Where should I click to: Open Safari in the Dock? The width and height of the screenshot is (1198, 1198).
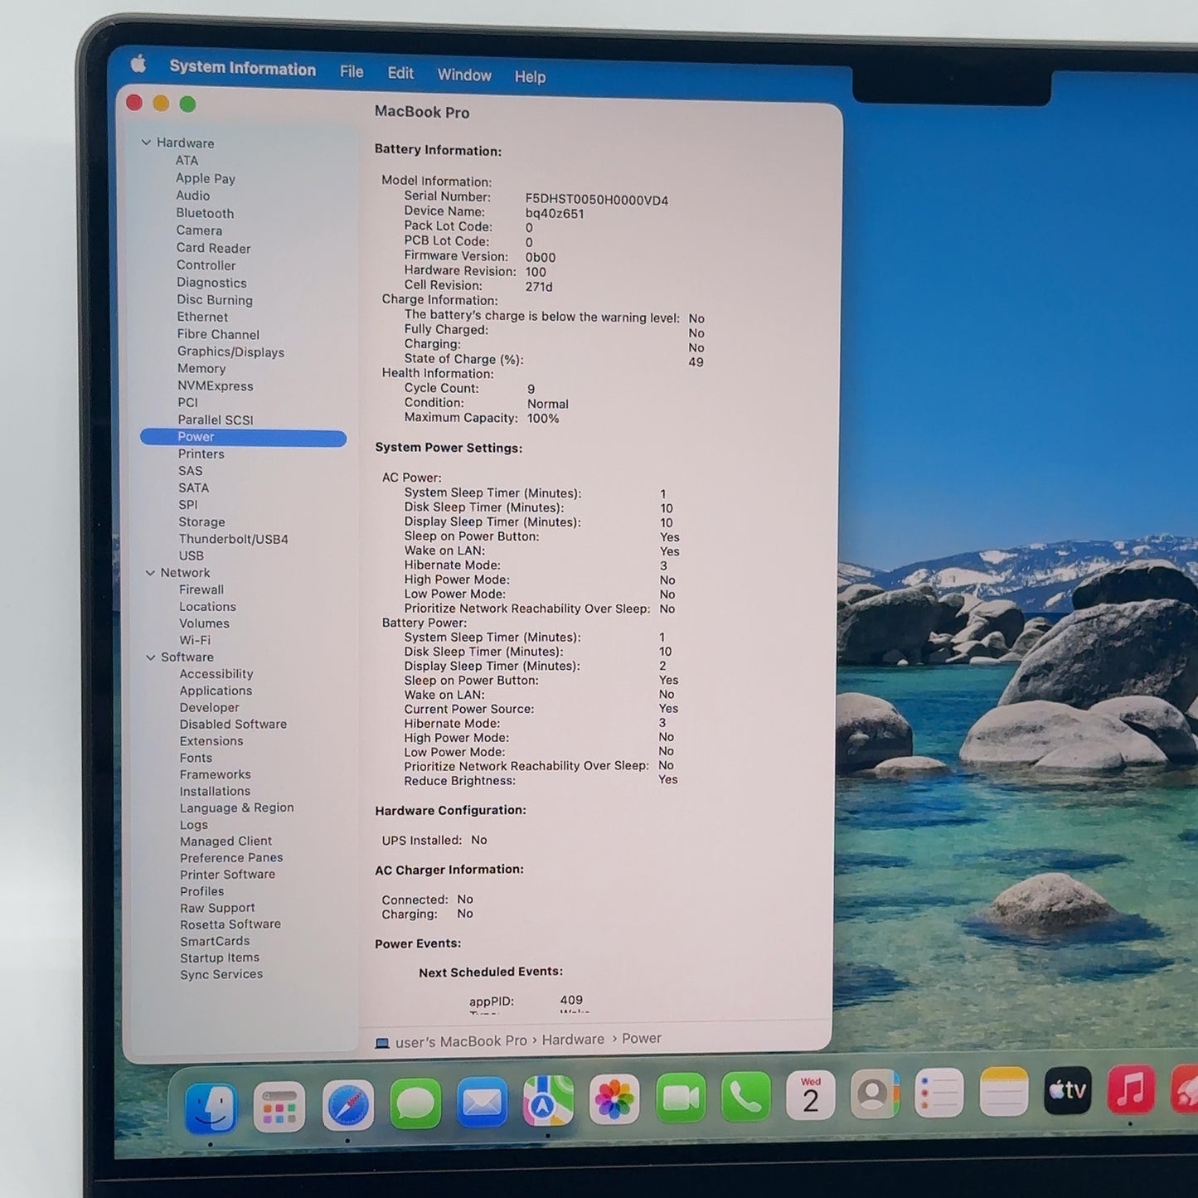click(347, 1106)
